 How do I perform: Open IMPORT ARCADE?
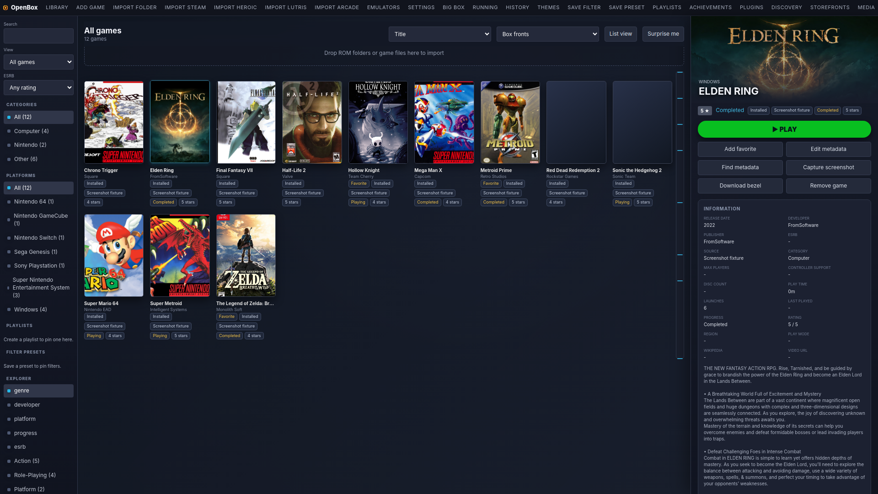click(337, 8)
